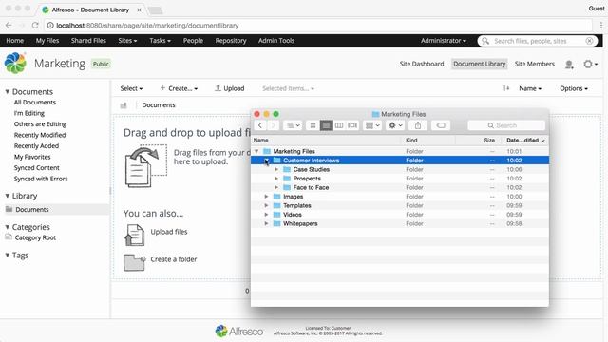Viewport: 608px width, 342px height.
Task: Go to Home in top navigation
Action: (x=15, y=40)
